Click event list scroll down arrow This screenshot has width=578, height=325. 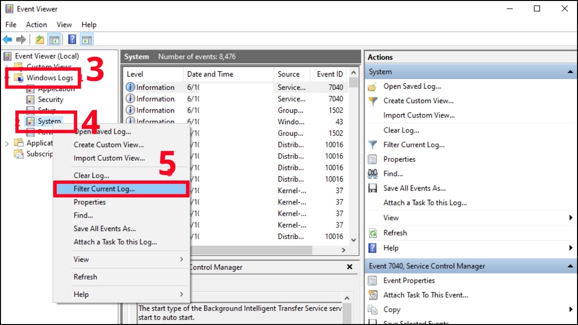pyautogui.click(x=354, y=240)
